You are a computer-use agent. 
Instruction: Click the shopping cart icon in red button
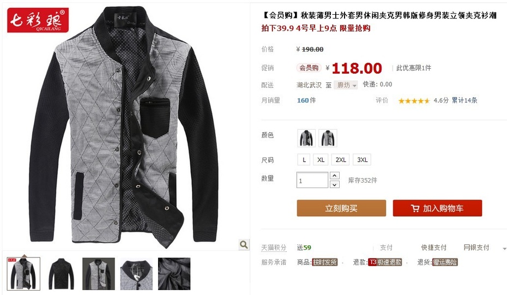[x=415, y=208]
